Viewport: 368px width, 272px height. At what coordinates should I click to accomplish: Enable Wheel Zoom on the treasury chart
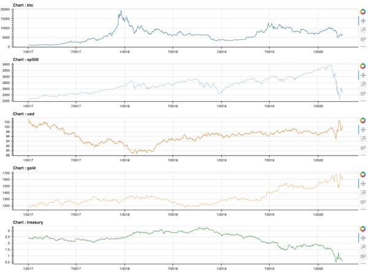point(362,256)
